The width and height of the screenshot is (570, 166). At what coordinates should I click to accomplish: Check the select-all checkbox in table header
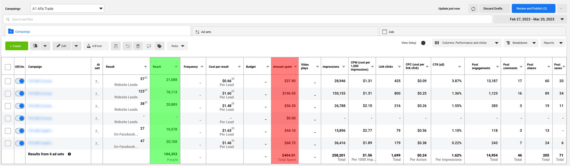point(8,67)
